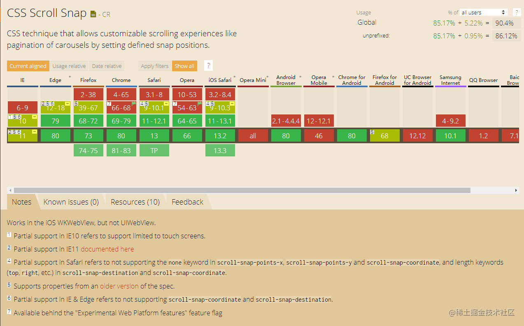Click the scrollbar right arrow
This screenshot has height=326, width=524.
[x=517, y=191]
